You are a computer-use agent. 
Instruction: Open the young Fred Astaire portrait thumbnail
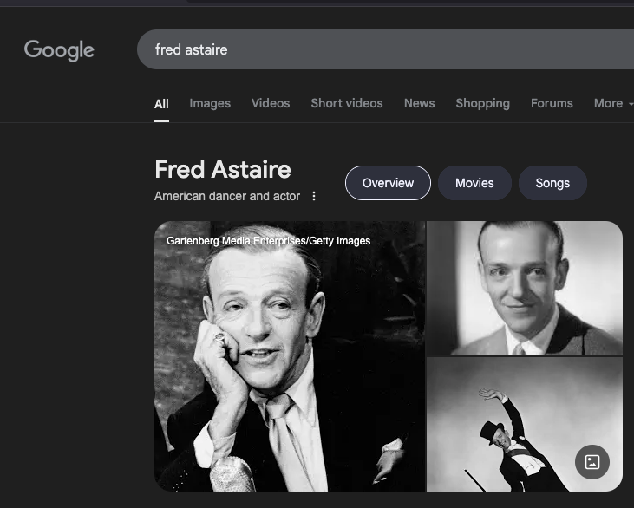pos(525,289)
